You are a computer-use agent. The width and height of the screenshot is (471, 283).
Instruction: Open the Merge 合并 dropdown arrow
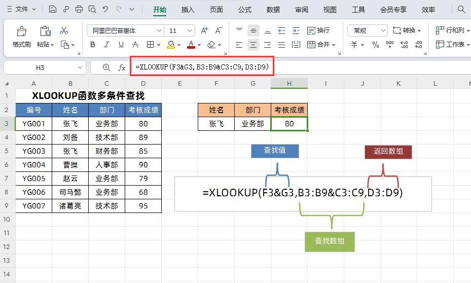click(334, 45)
